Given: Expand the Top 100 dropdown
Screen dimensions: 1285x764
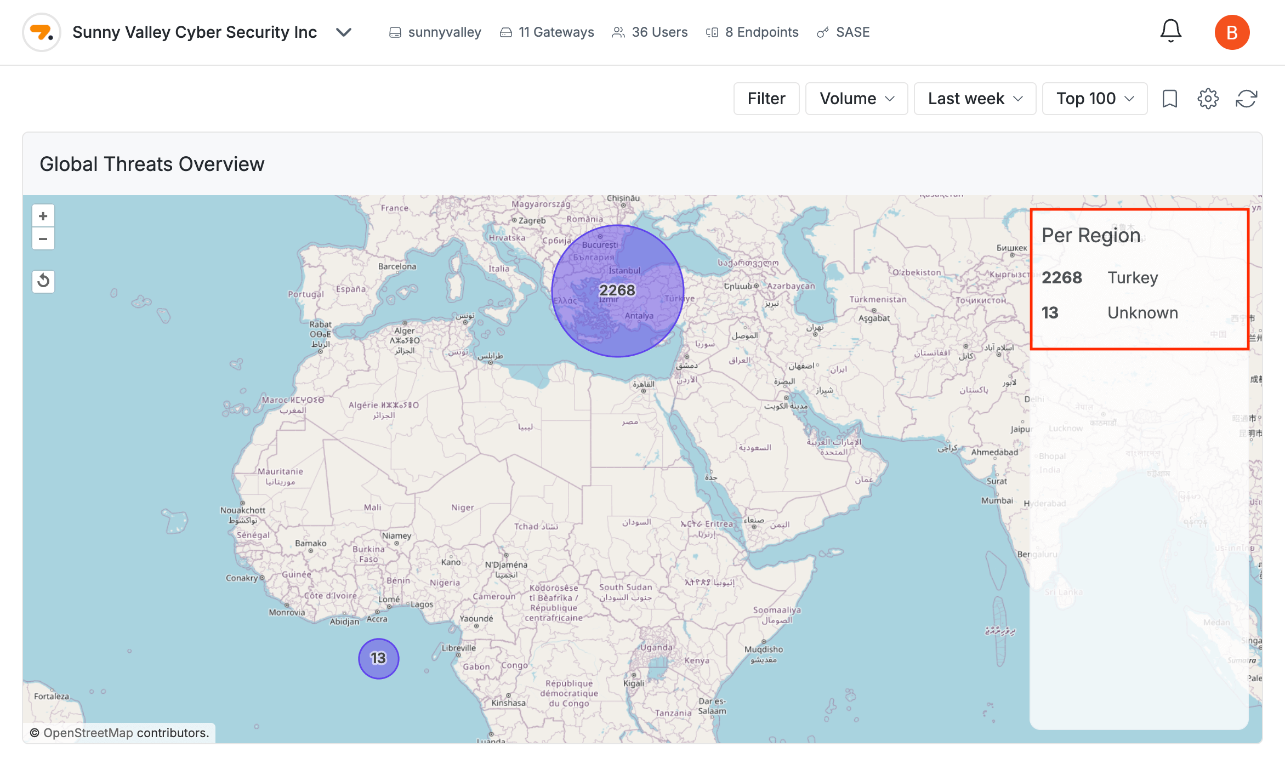Looking at the screenshot, I should (1094, 99).
